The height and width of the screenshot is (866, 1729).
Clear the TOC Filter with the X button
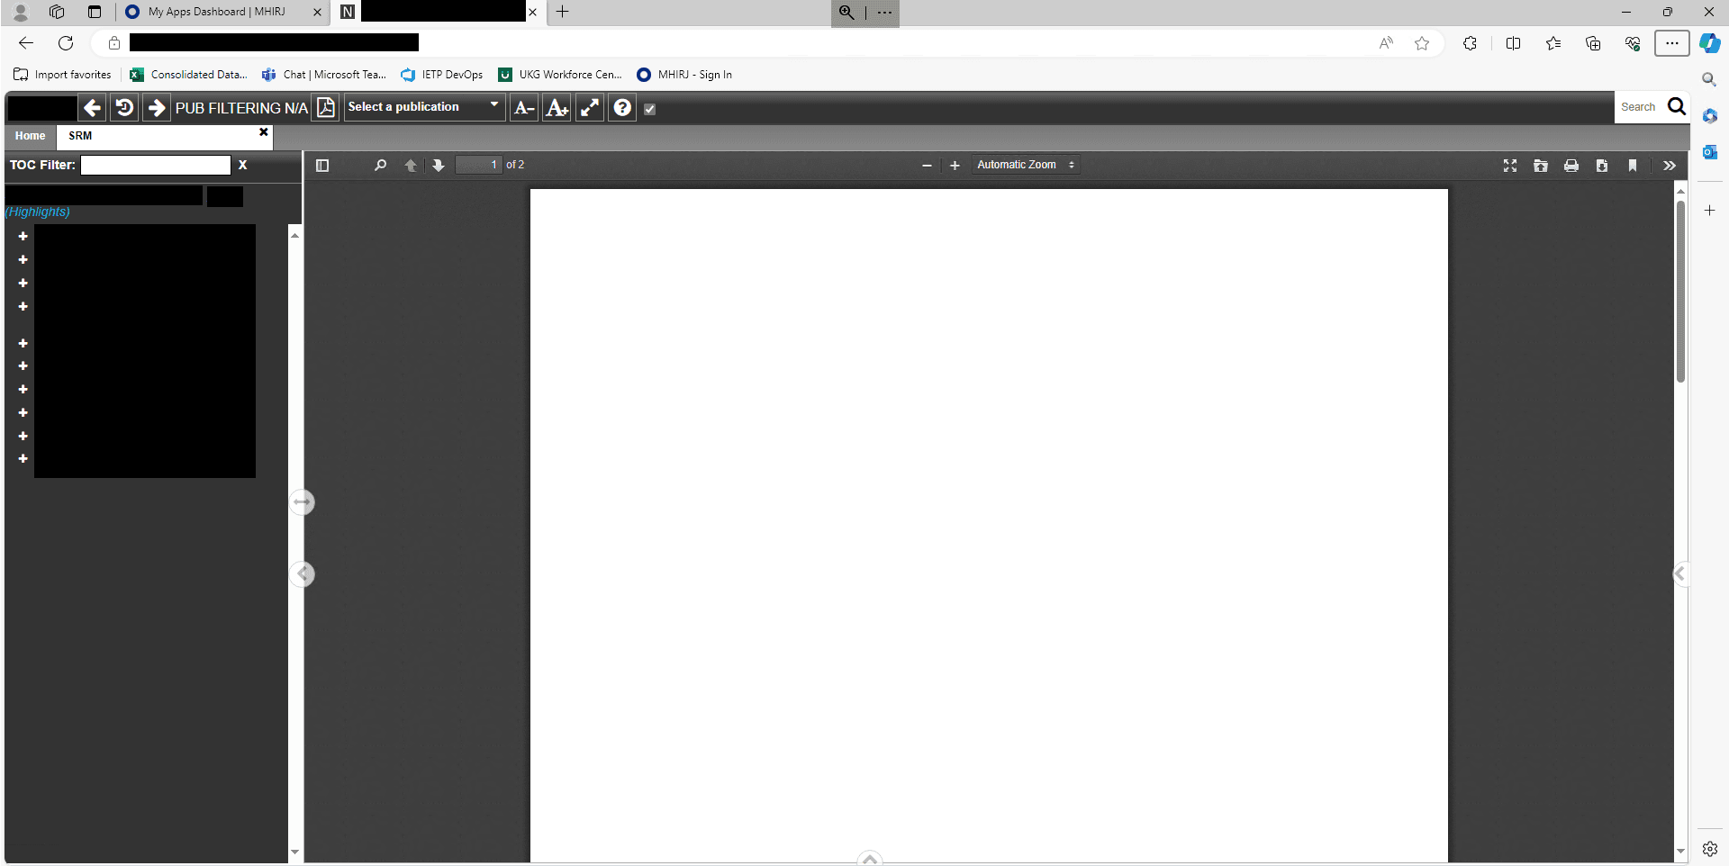coord(242,165)
